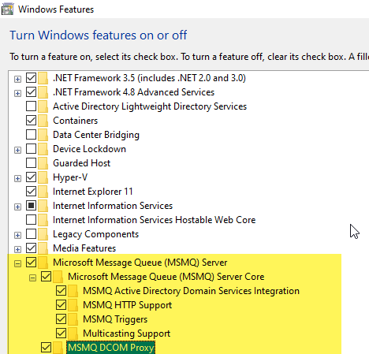Image resolution: width=369 pixels, height=354 pixels.
Task: Expand the Internet Information Services tree
Action: point(17,207)
